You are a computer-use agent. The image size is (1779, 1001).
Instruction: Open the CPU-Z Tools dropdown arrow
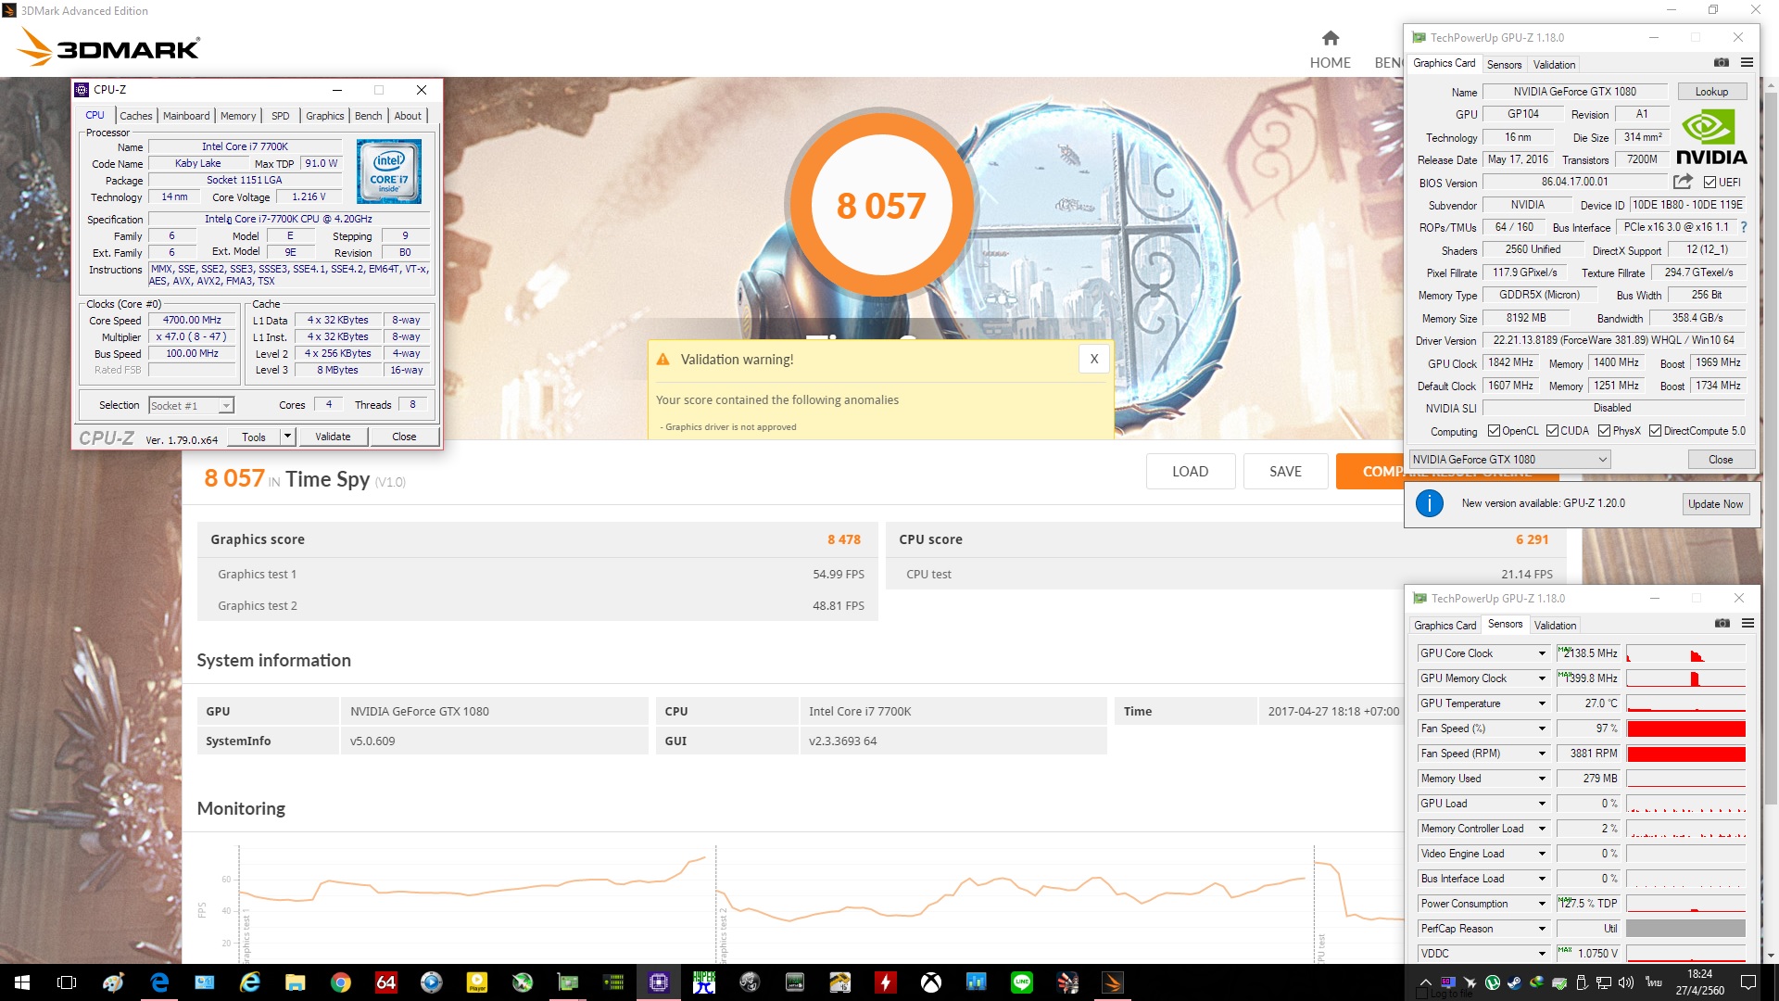(x=287, y=437)
